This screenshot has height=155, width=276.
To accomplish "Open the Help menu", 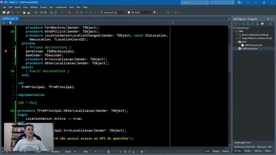I will click(85, 7).
